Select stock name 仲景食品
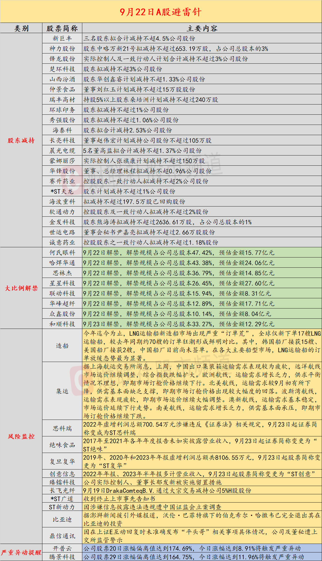 (62, 90)
